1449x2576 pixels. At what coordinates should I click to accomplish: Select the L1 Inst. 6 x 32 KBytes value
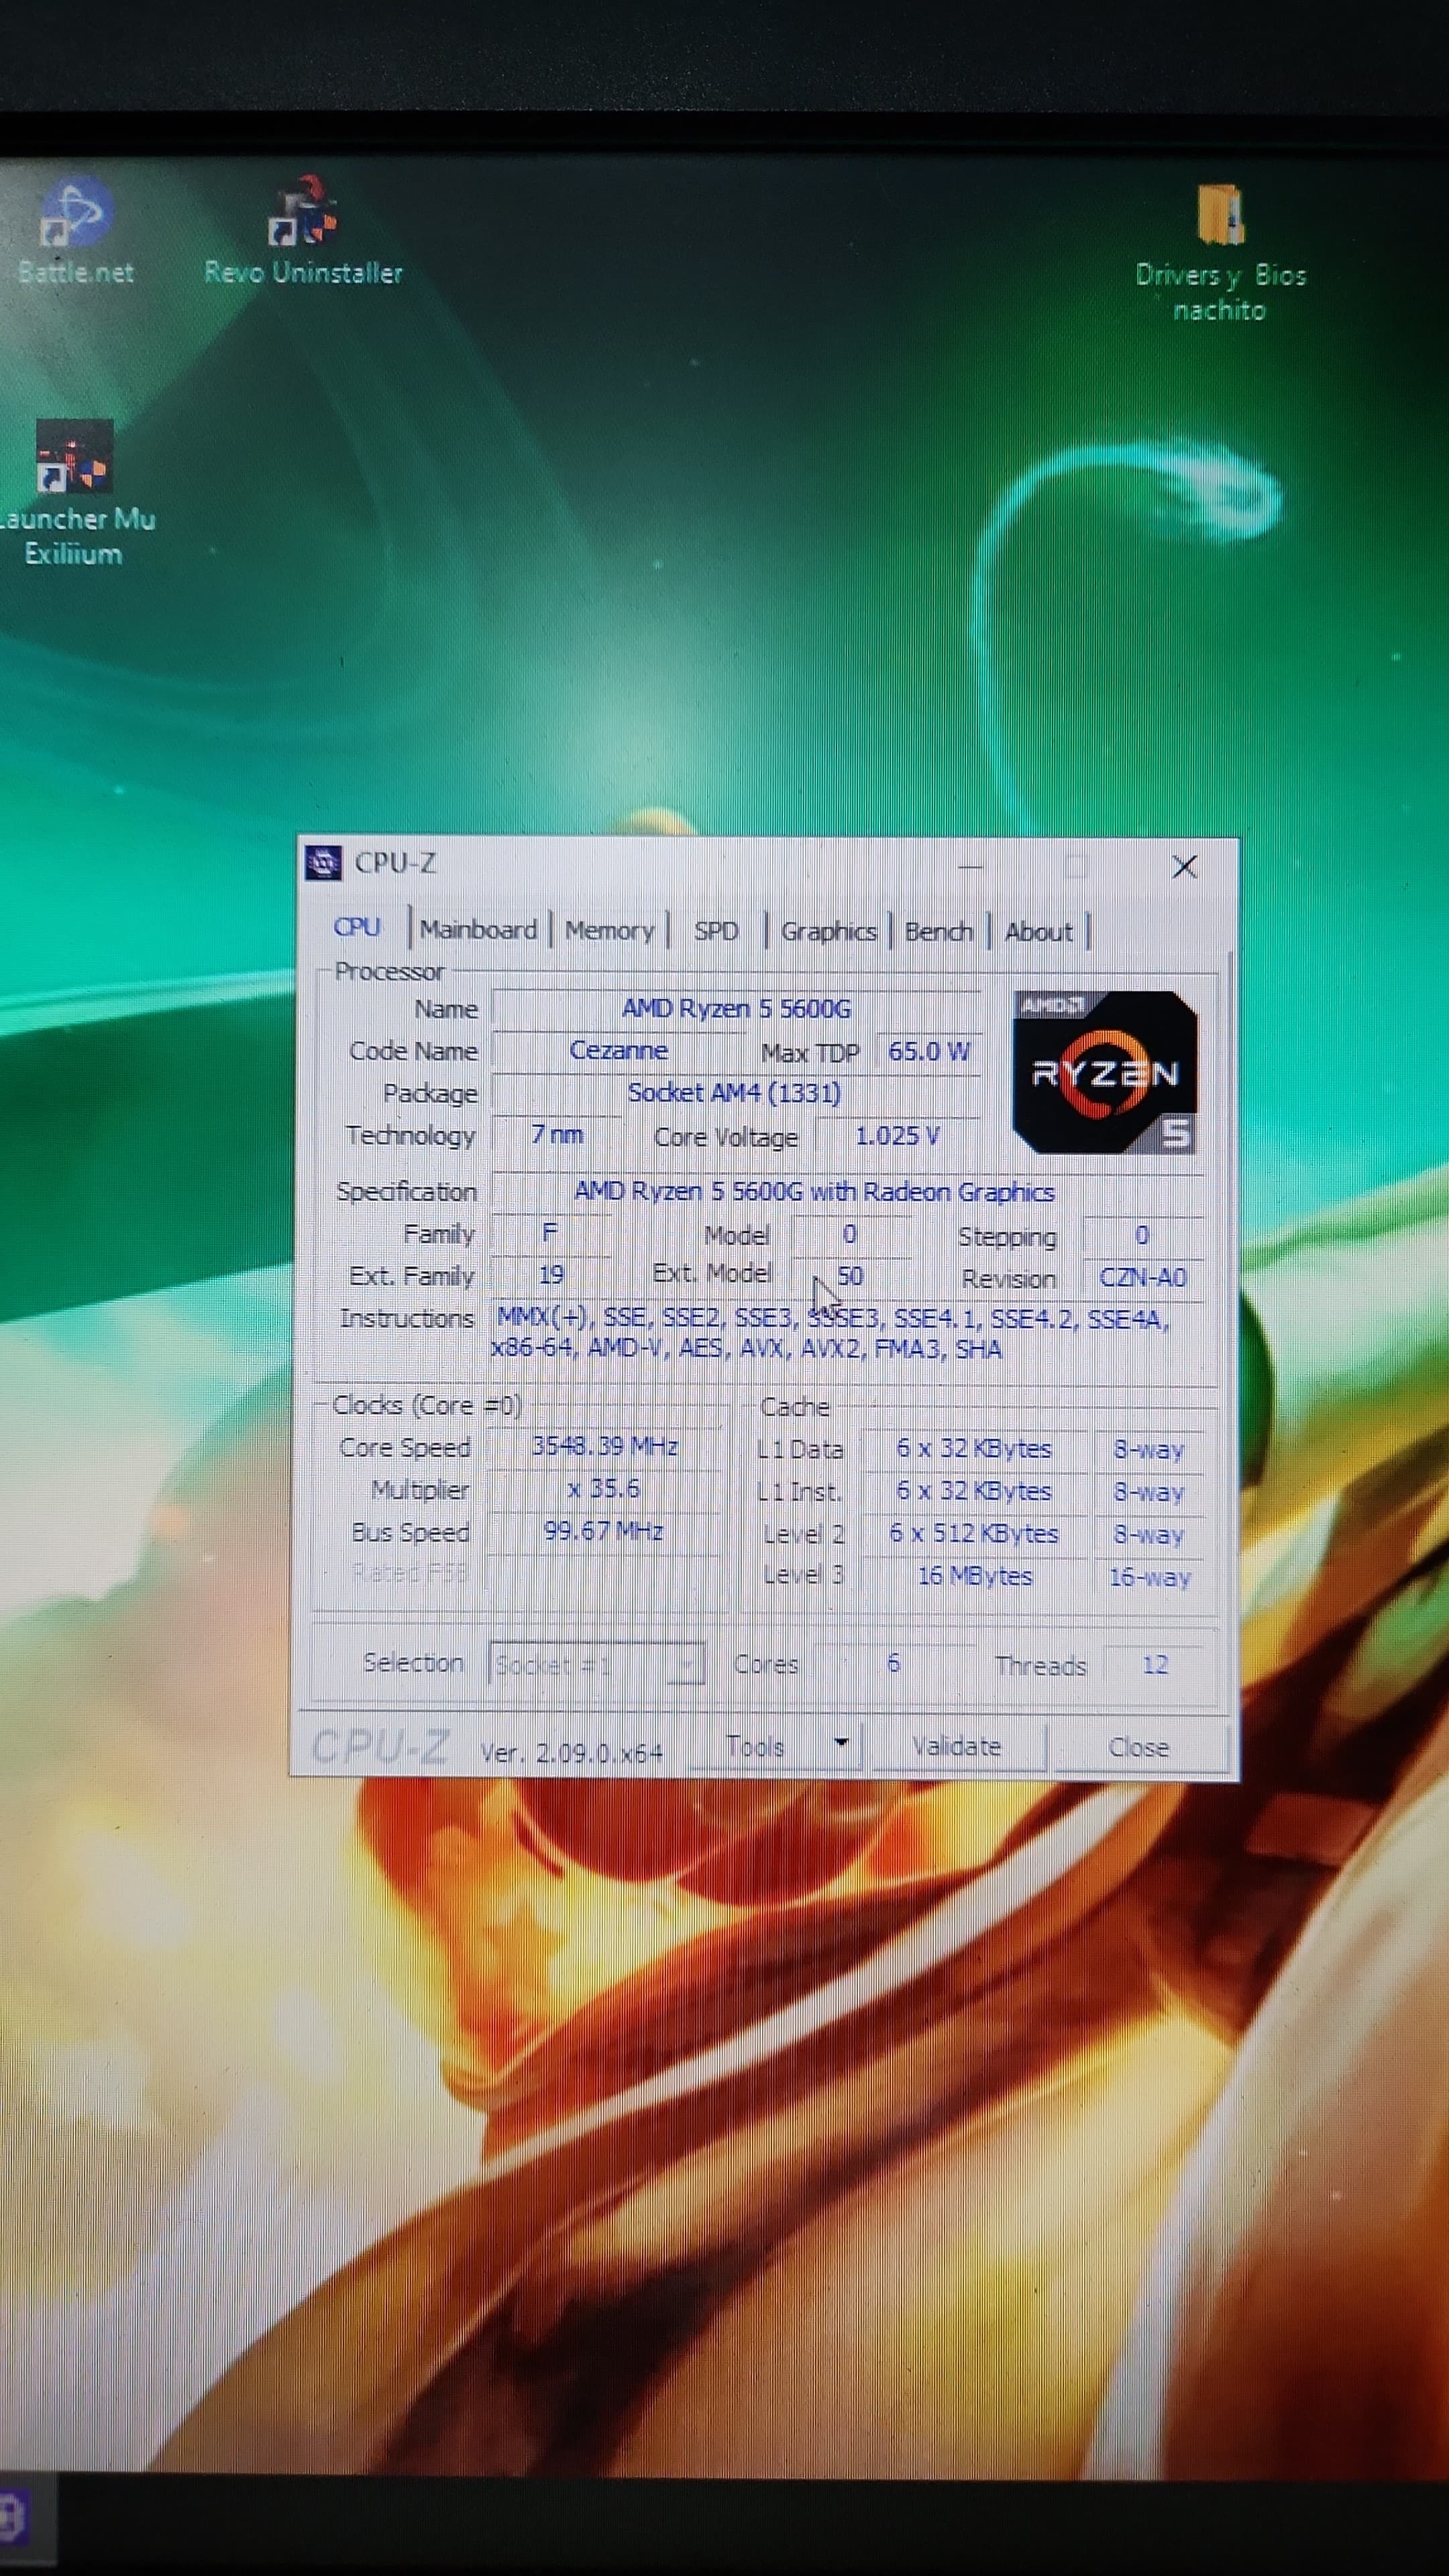click(x=975, y=1491)
